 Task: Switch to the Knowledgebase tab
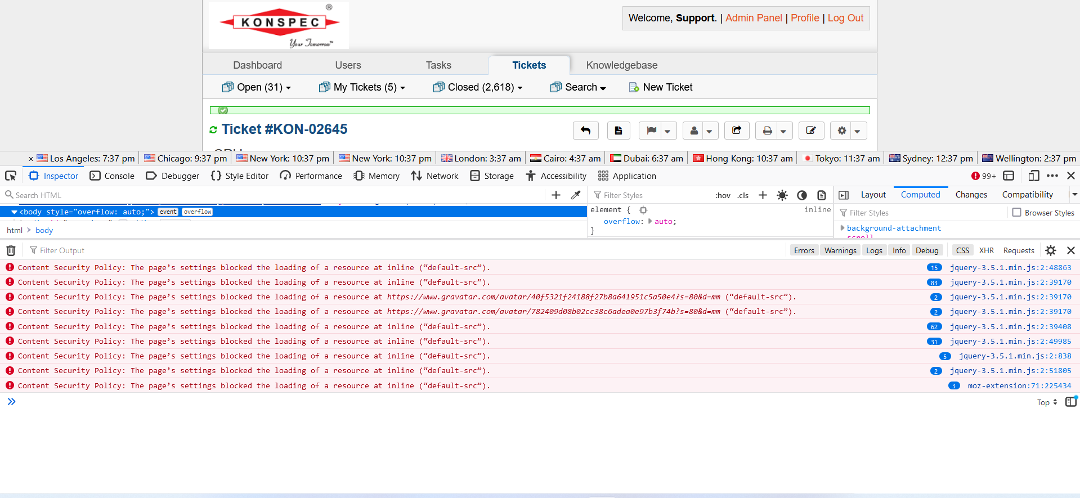point(621,65)
